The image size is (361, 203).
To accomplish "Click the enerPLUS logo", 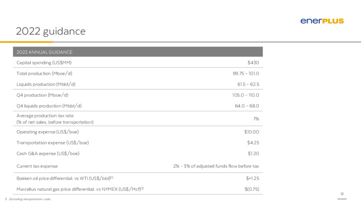I will [322, 21].
